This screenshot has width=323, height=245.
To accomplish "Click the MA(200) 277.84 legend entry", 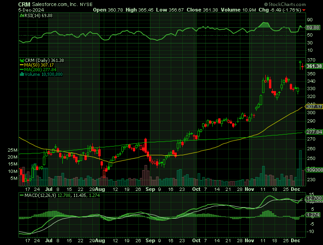I will click(38, 70).
